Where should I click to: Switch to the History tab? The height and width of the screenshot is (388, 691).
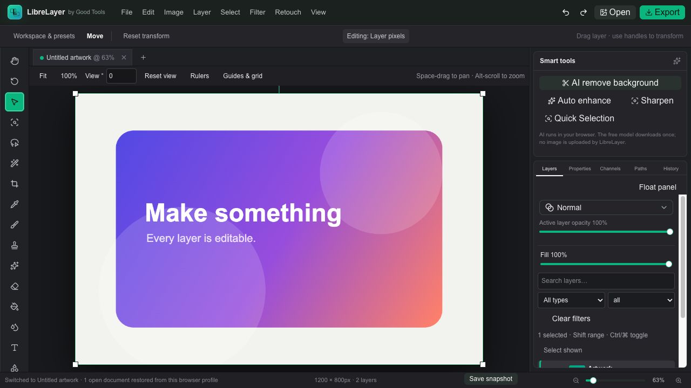click(x=671, y=169)
